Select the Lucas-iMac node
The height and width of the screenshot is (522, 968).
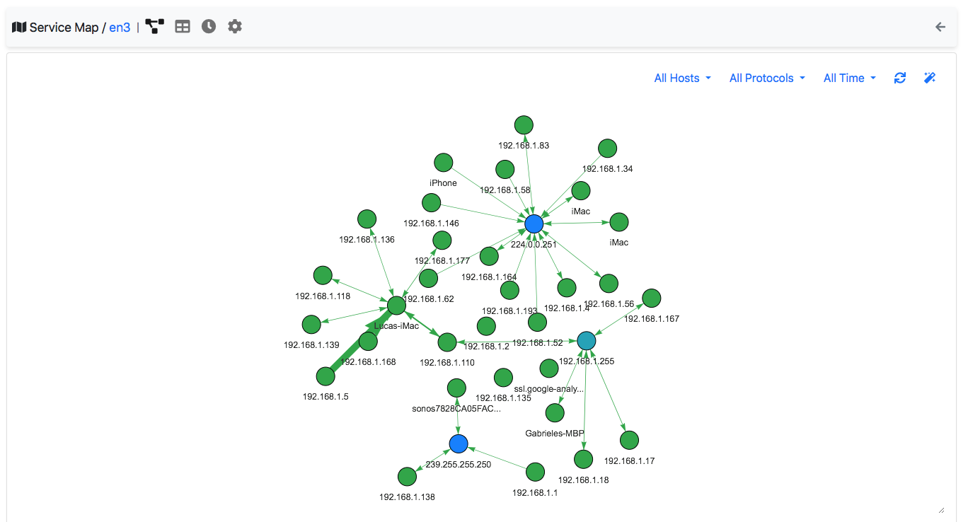(x=396, y=304)
